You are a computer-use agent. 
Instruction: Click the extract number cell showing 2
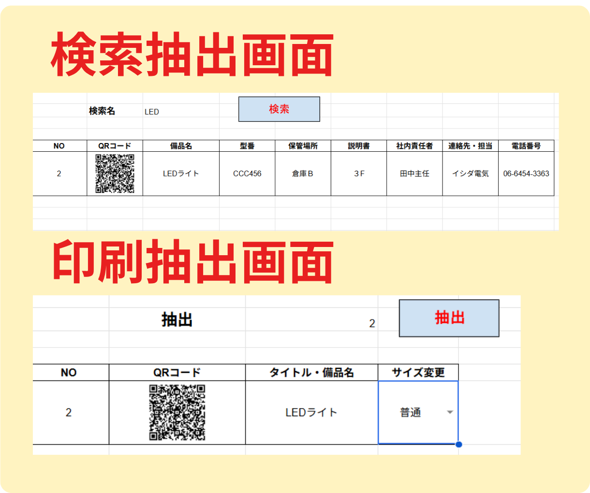pyautogui.click(x=311, y=319)
